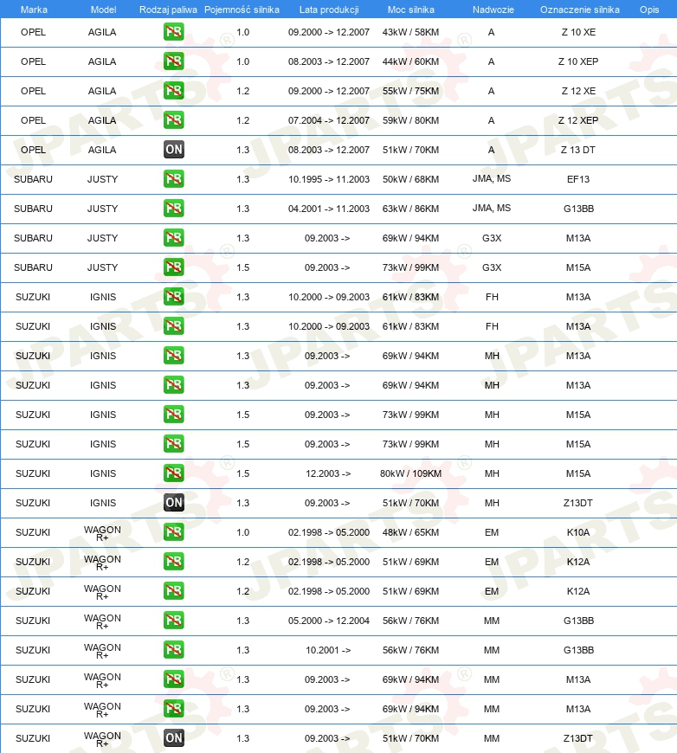This screenshot has width=677, height=753.
Task: Click power value 50kW / 68KM
Action: click(x=411, y=179)
